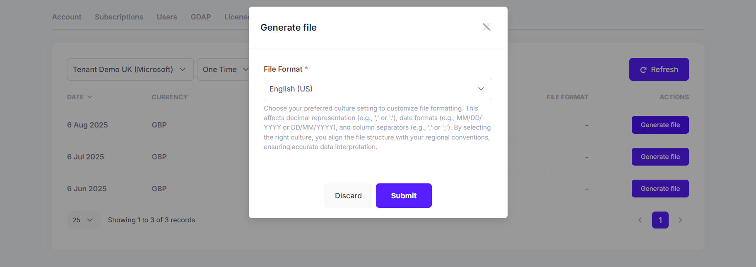
Task: Open the GDAP tab
Action: click(201, 17)
